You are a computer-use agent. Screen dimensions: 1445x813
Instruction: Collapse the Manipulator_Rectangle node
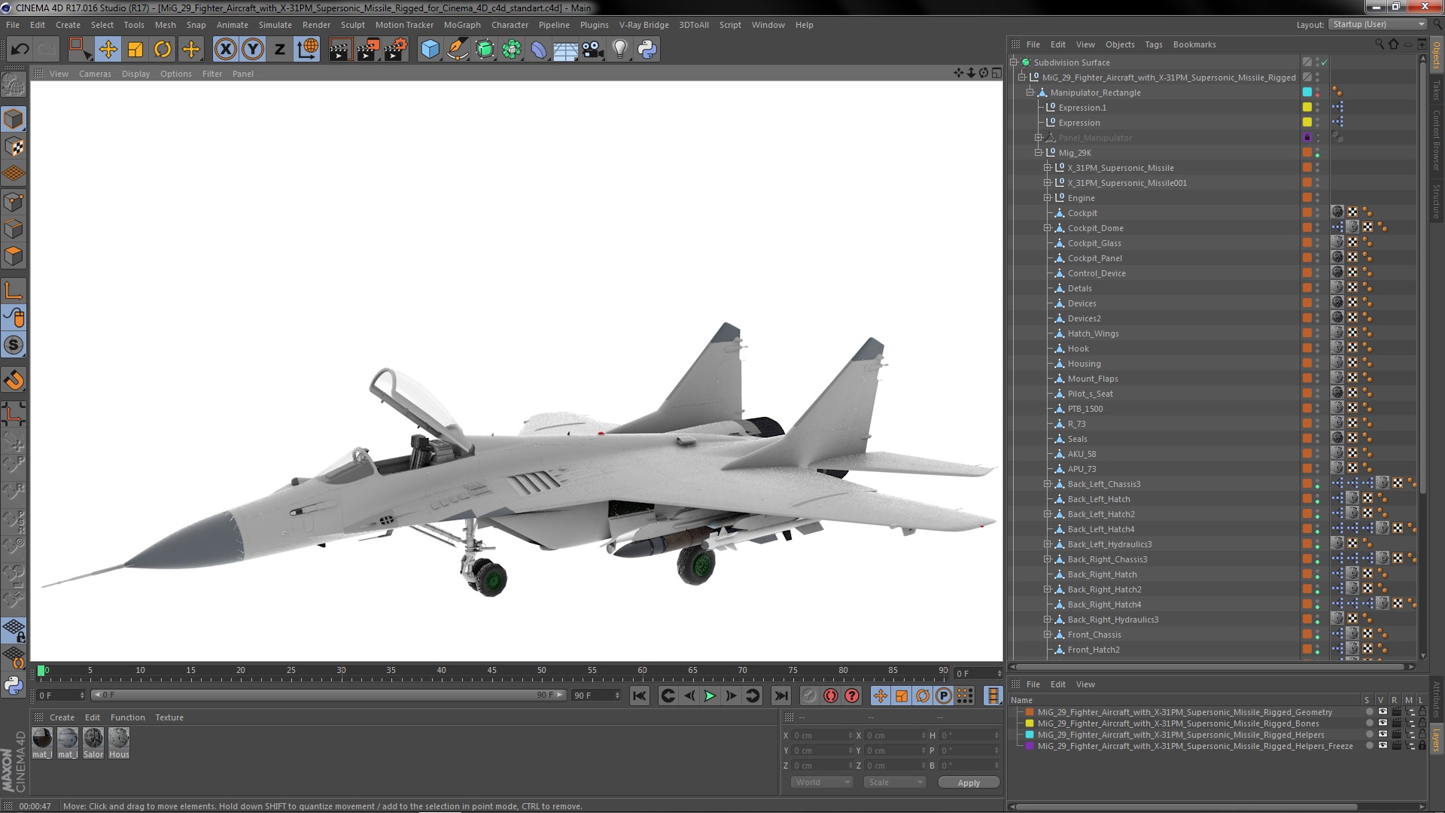point(1030,93)
